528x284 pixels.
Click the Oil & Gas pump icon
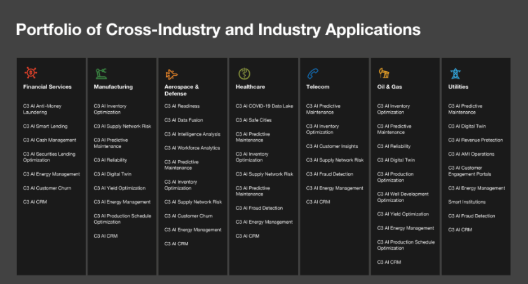point(384,73)
